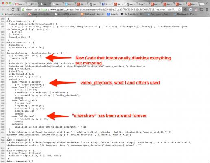This screenshot has height=163, width=210.
Task: Click the 'f.update(c.settings);' code line
Action: [x=29, y=106]
